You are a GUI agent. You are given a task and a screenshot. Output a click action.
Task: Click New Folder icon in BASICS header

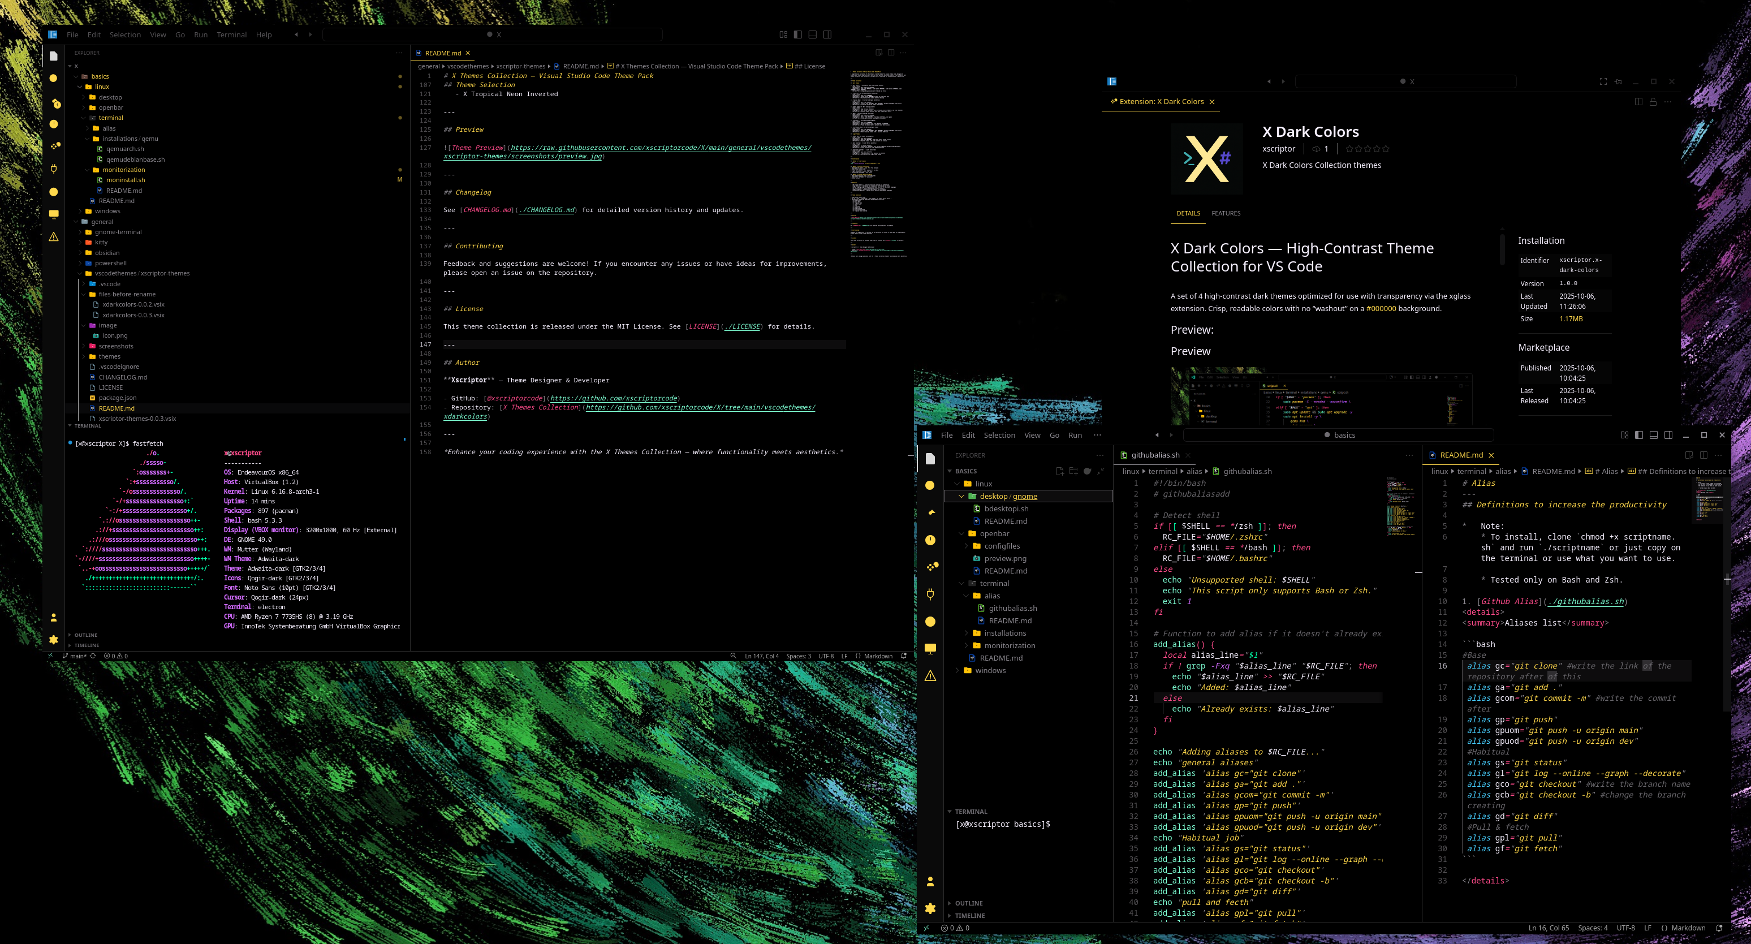tap(1073, 471)
